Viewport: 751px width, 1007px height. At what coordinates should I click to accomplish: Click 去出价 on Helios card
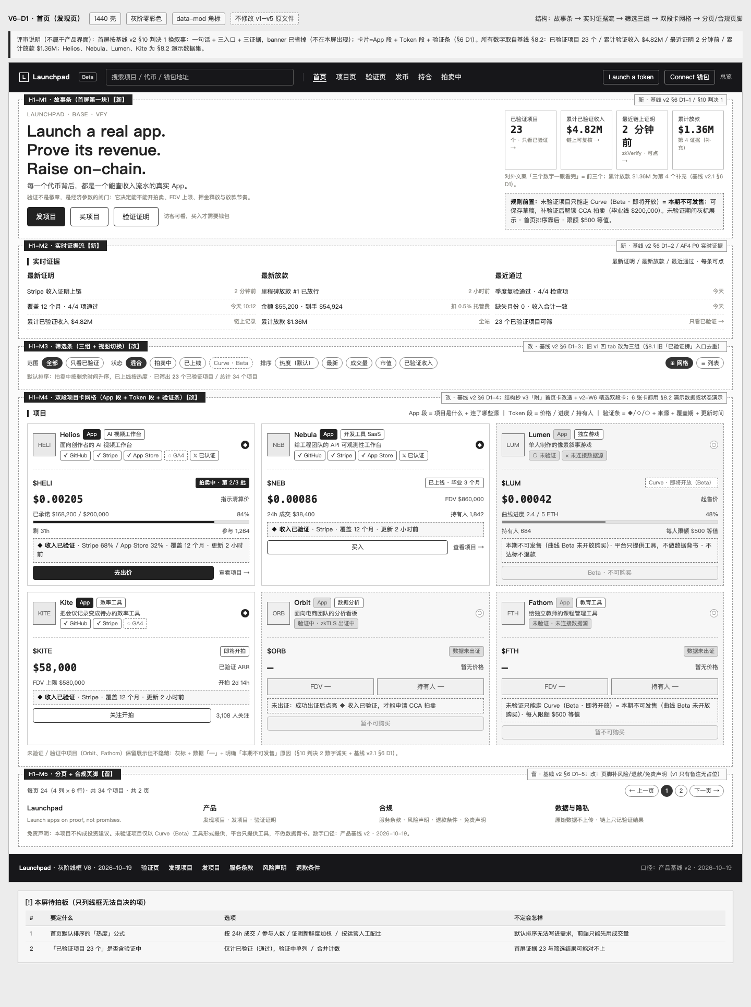(123, 573)
